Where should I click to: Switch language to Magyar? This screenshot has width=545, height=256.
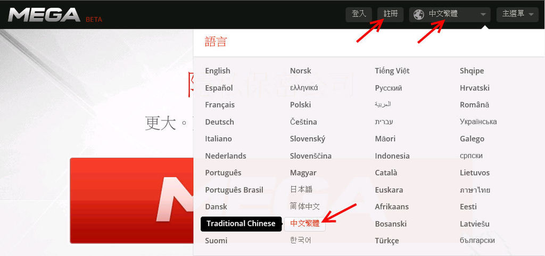click(303, 173)
